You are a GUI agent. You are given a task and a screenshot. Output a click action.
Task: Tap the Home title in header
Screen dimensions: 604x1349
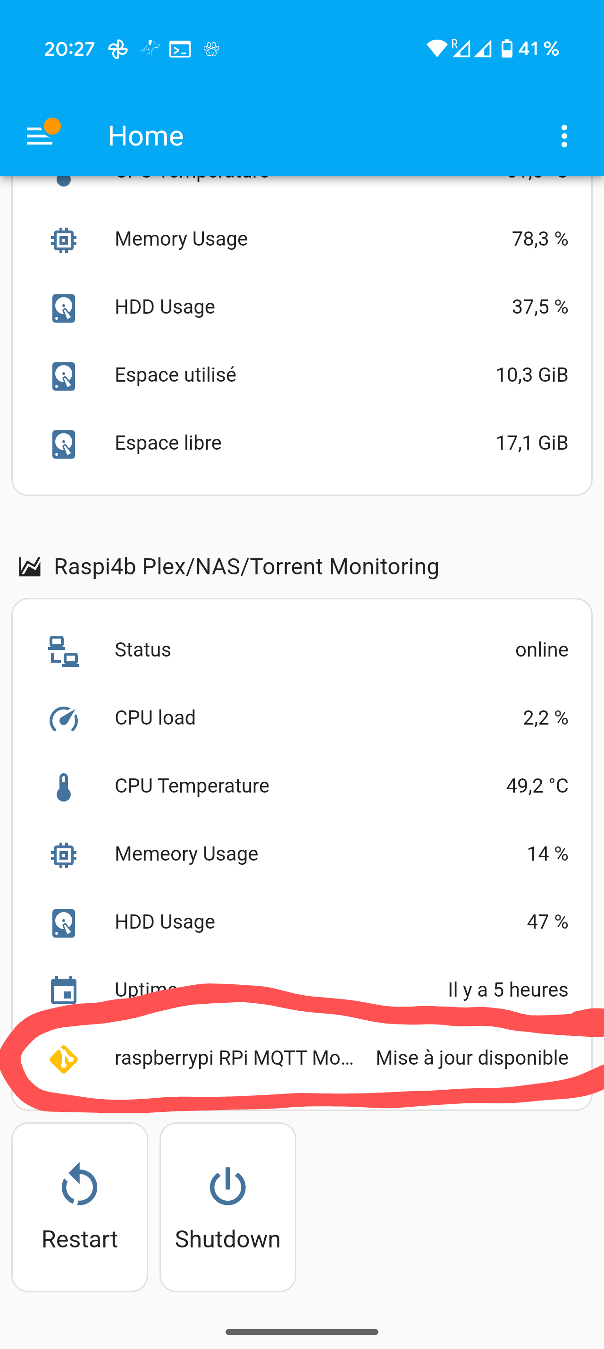tap(145, 136)
